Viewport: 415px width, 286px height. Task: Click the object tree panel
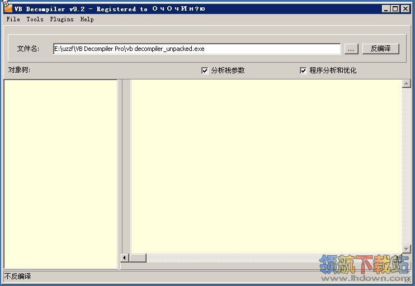[60, 174]
